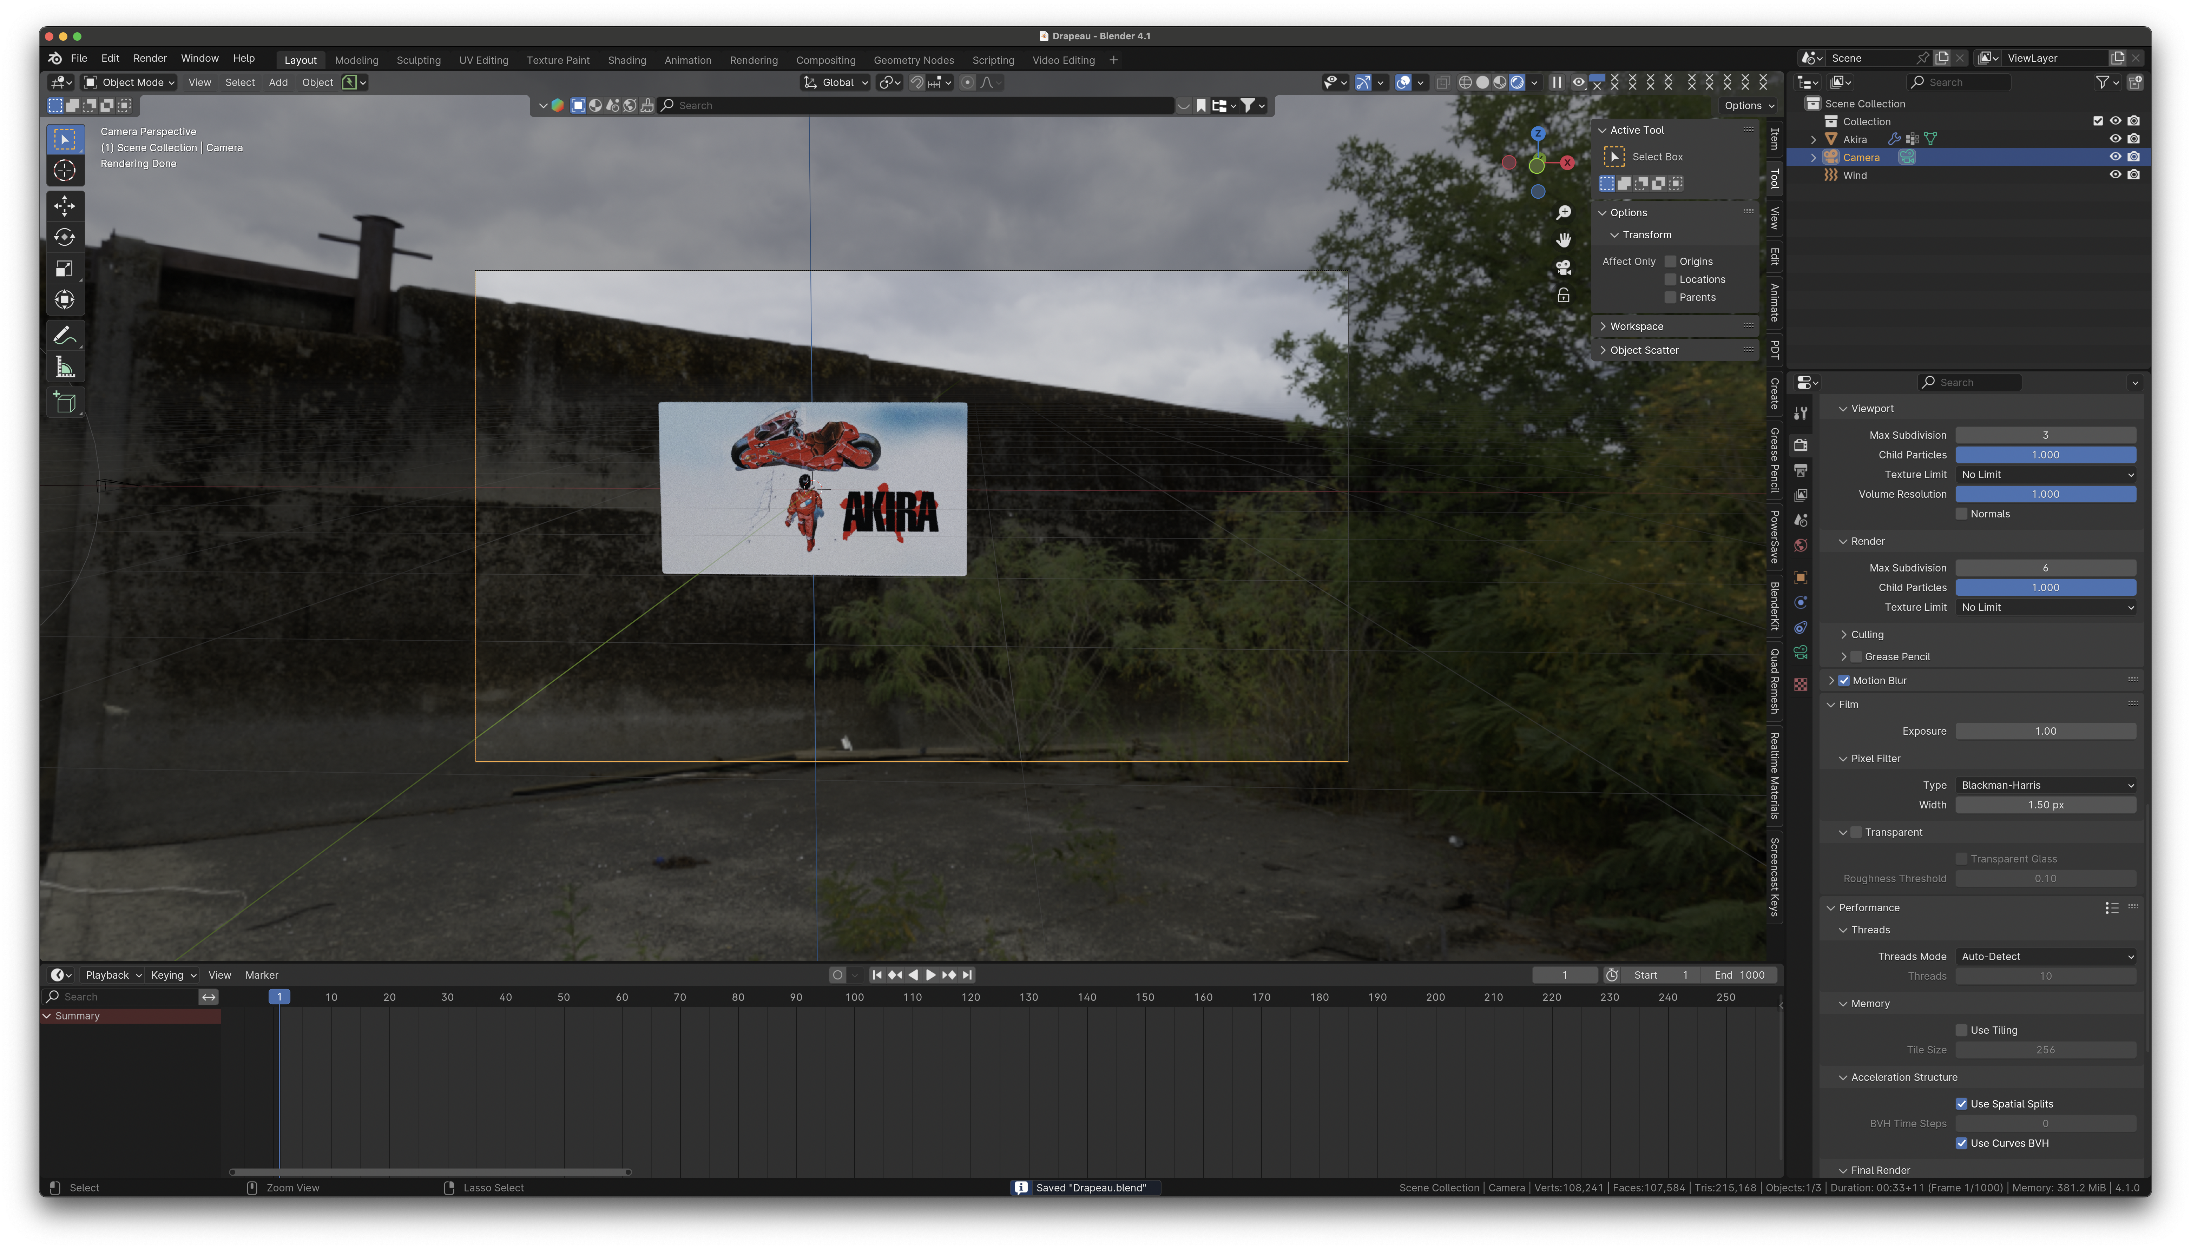Open the Output properties tab icon
The image size is (2191, 1249).
(1801, 470)
